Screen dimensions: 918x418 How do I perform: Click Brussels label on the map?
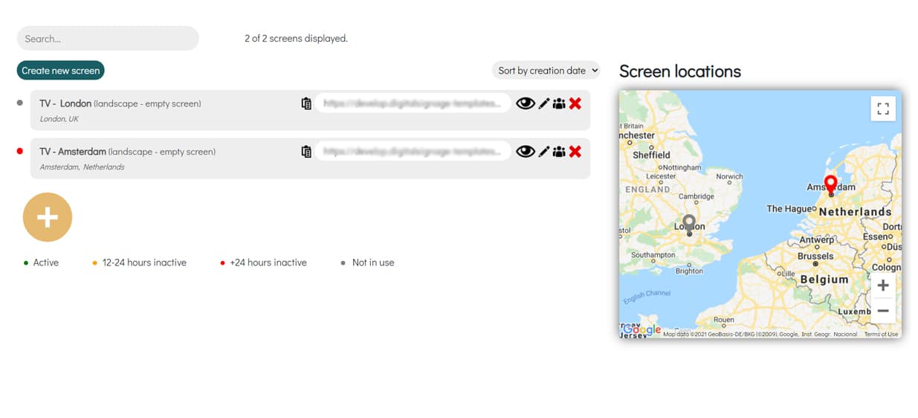[815, 256]
